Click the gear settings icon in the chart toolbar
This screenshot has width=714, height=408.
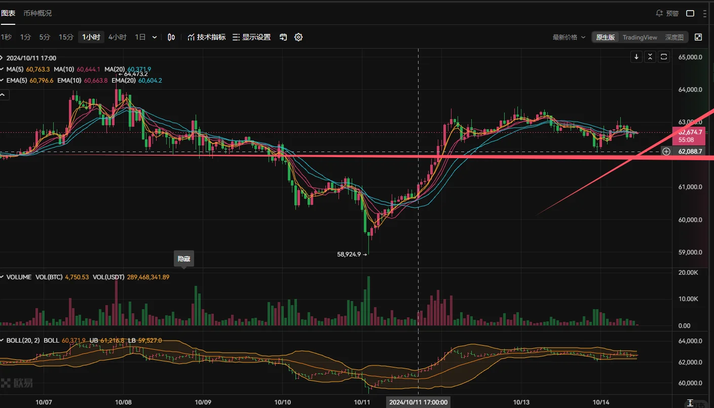point(298,37)
